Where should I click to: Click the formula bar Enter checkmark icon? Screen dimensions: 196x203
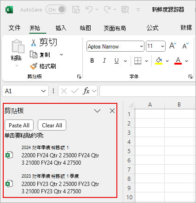point(75,91)
